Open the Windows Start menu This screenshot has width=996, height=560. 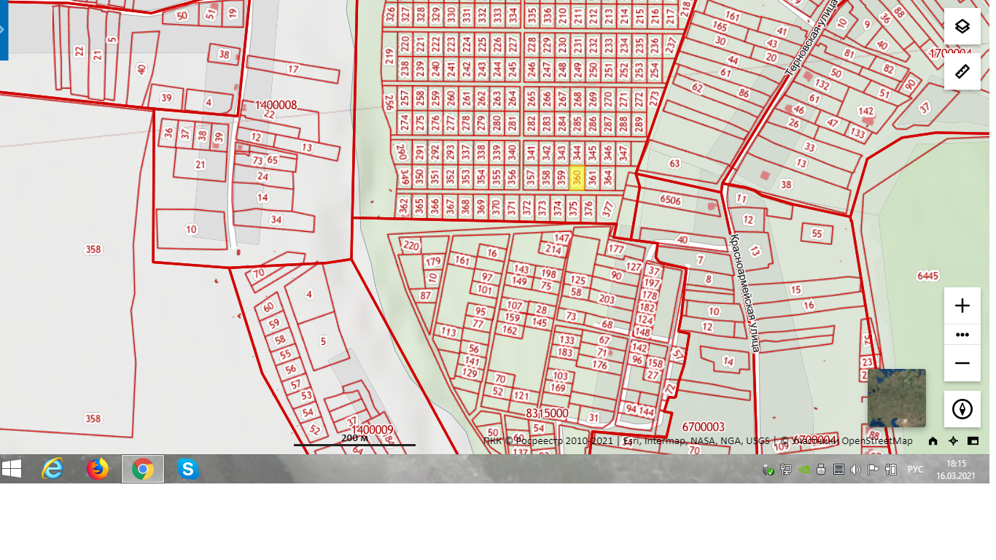[12, 469]
